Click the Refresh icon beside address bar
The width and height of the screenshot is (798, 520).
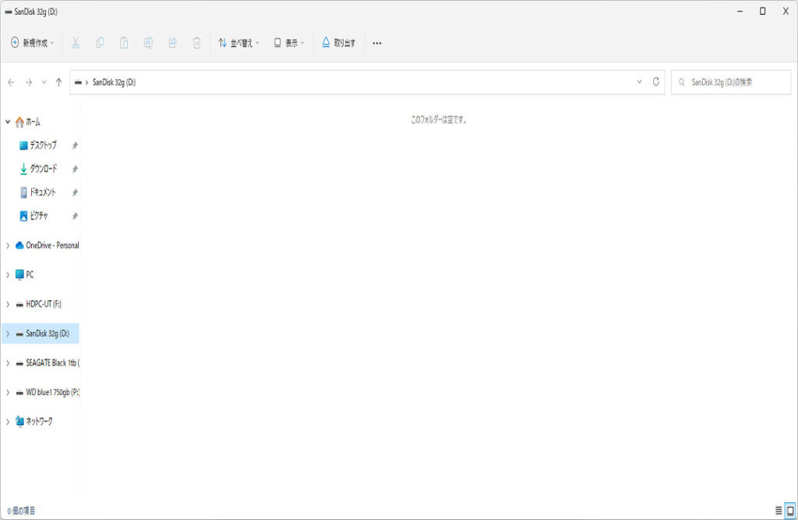(x=656, y=82)
